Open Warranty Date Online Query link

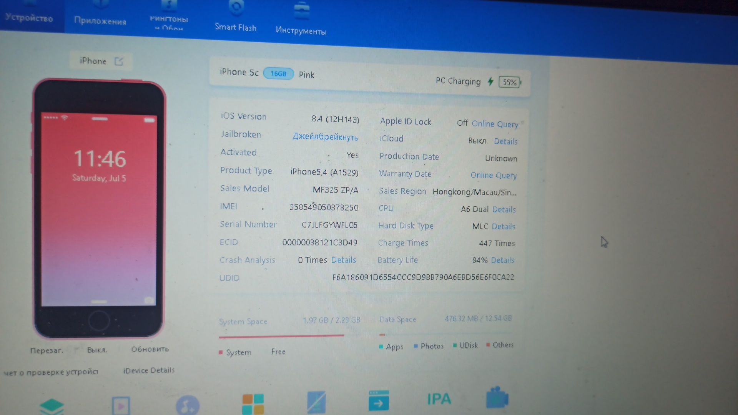pyautogui.click(x=494, y=175)
